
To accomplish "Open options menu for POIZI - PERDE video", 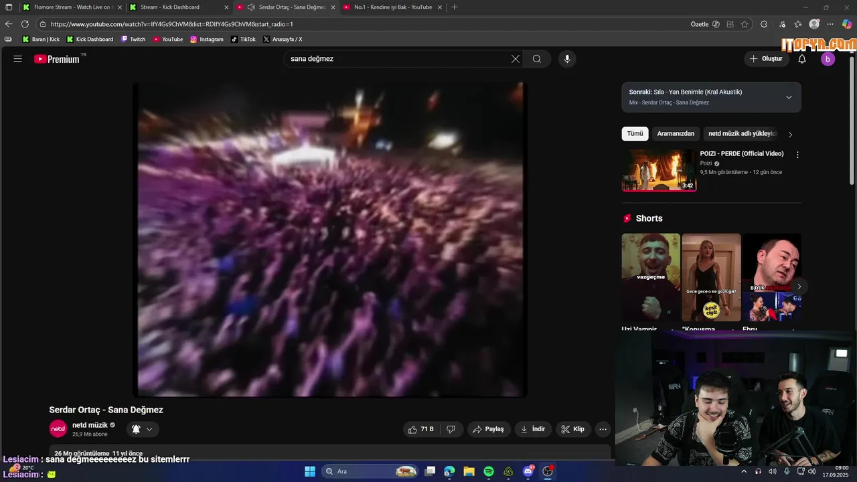I will [797, 155].
